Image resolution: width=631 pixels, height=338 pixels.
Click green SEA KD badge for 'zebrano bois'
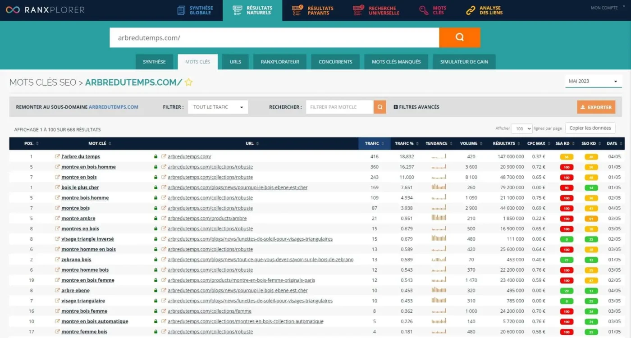point(567,260)
